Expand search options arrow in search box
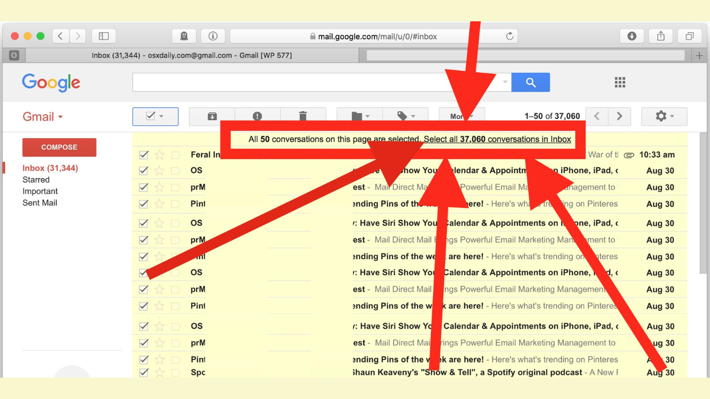 point(505,82)
